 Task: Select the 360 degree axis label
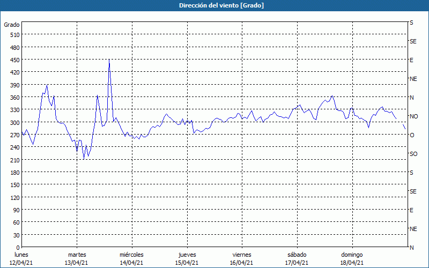[15, 98]
